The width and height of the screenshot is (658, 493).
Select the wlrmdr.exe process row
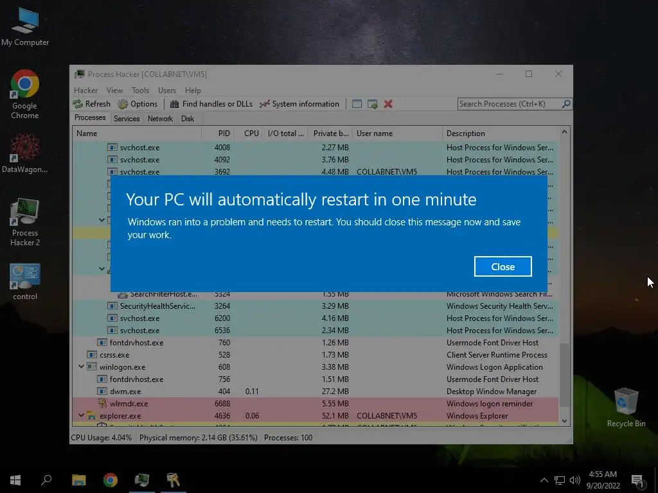pyautogui.click(x=316, y=403)
